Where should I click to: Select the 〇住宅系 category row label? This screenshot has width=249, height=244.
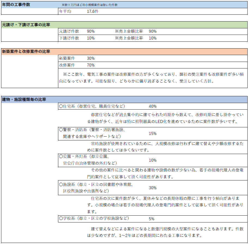click(x=92, y=106)
